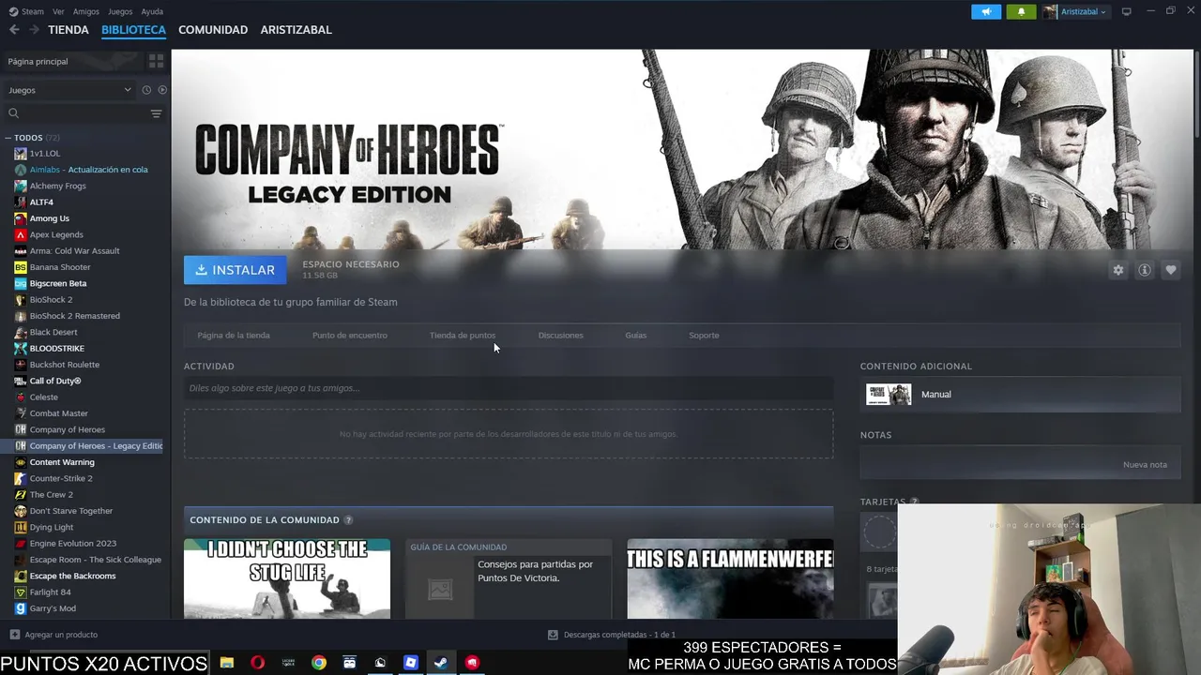Open the BIBLIOTECA tab
This screenshot has height=675, width=1201.
point(133,30)
